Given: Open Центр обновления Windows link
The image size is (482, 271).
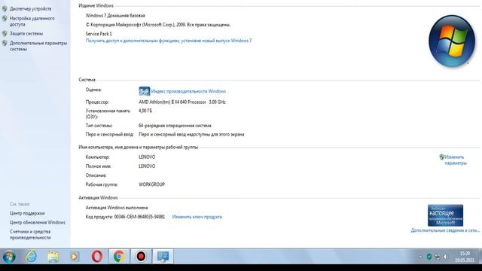Looking at the screenshot, I should coord(37,223).
